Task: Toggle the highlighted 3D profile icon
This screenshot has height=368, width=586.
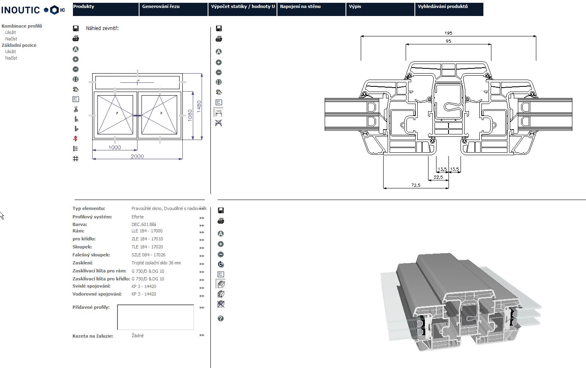Action: coord(220,284)
